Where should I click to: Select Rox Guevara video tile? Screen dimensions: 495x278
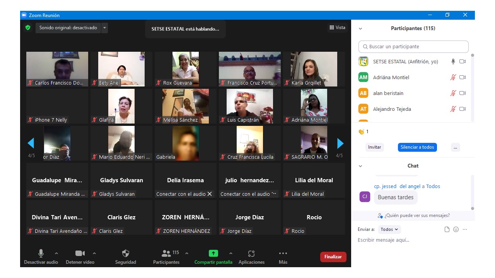[186, 69]
